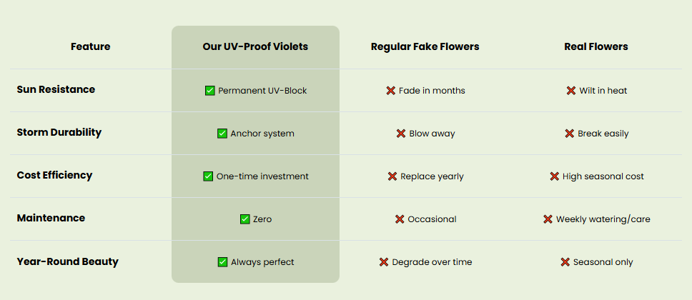Select the Our UV-Proof Violets column header

pyautogui.click(x=255, y=47)
